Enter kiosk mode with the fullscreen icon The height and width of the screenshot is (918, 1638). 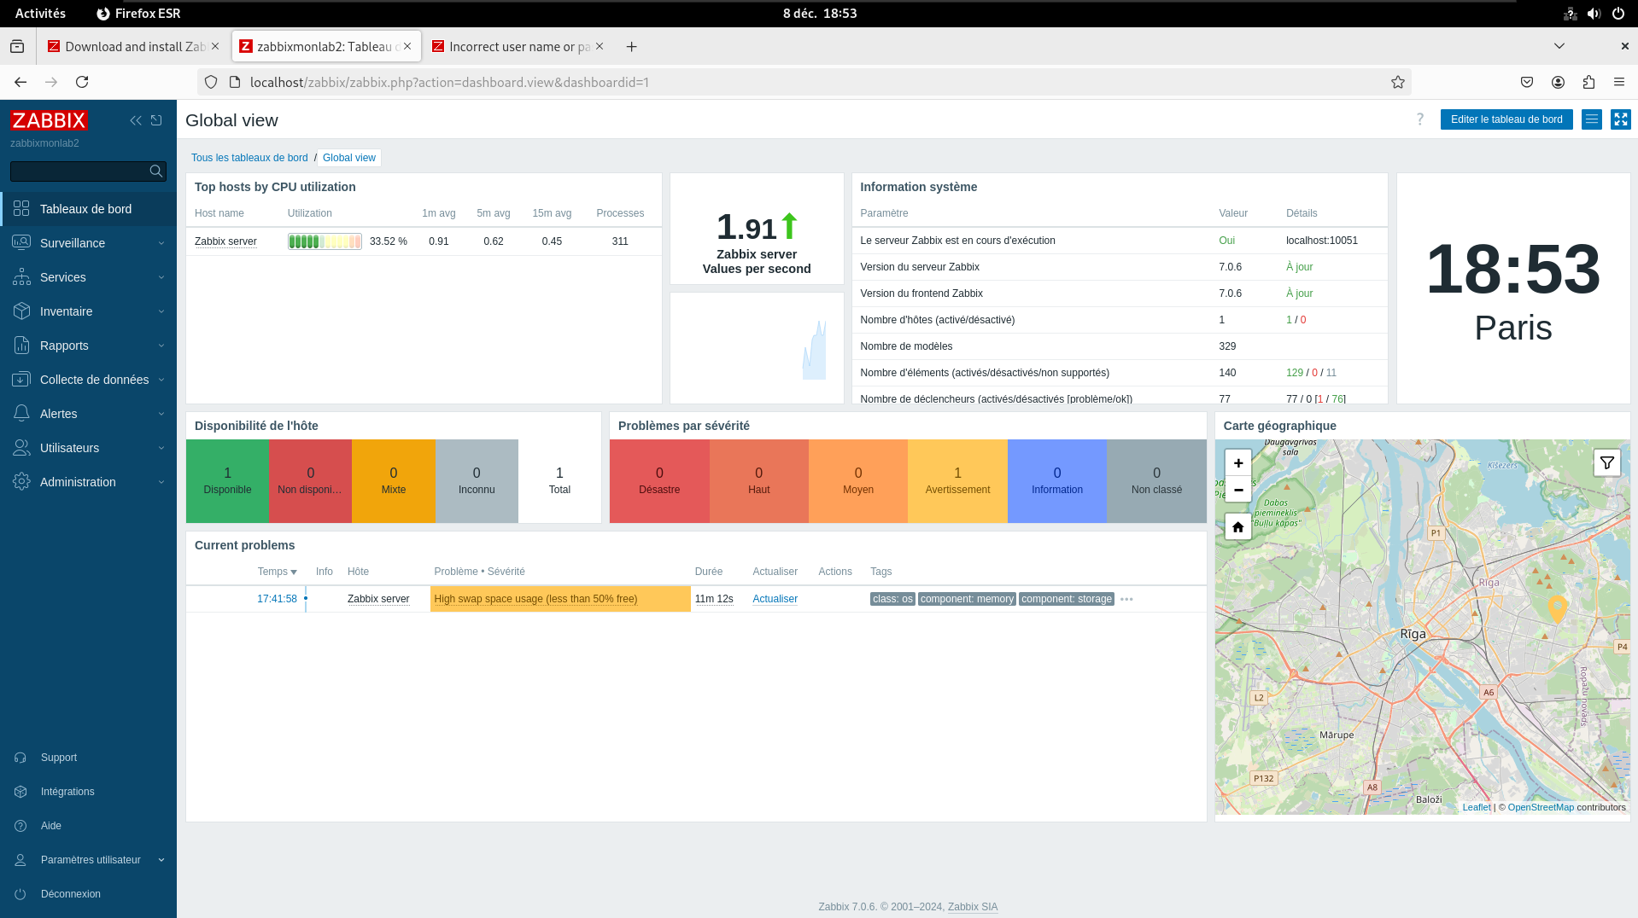tap(1620, 119)
